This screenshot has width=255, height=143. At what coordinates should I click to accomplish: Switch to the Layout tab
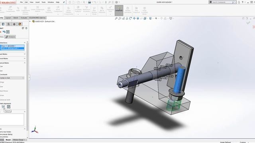[8, 18]
